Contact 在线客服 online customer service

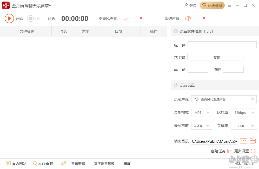click(x=43, y=164)
